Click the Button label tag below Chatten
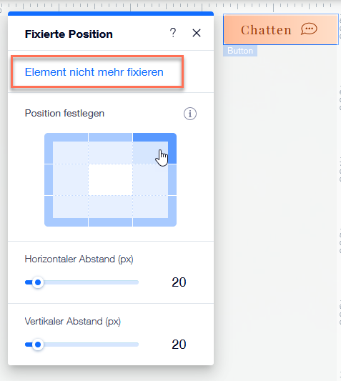Image resolution: width=341 pixels, height=381 pixels. click(x=240, y=51)
